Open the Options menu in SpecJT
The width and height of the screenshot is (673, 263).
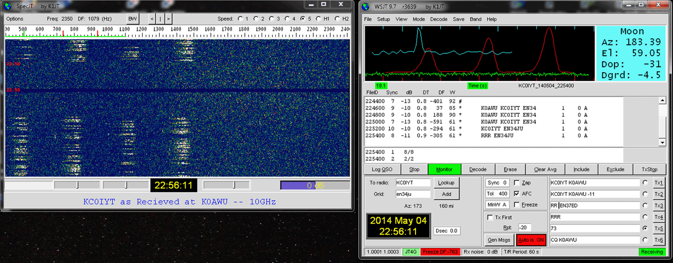coord(15,19)
